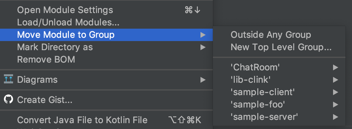The width and height of the screenshot is (352, 129).
Task: Choose Convert Java File to Kotlin File
Action: [106, 120]
